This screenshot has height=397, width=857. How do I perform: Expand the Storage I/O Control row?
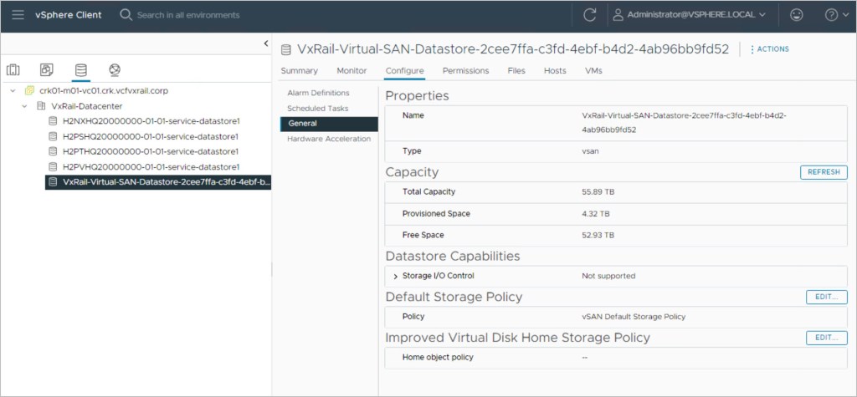pos(395,276)
